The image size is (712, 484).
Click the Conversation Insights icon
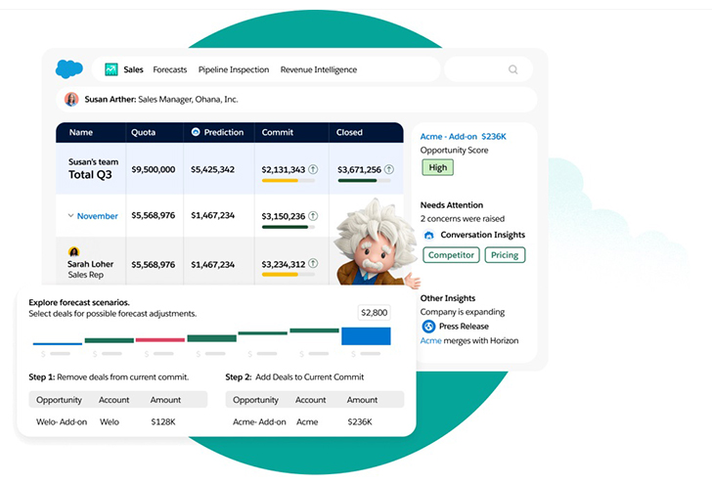pyautogui.click(x=428, y=236)
